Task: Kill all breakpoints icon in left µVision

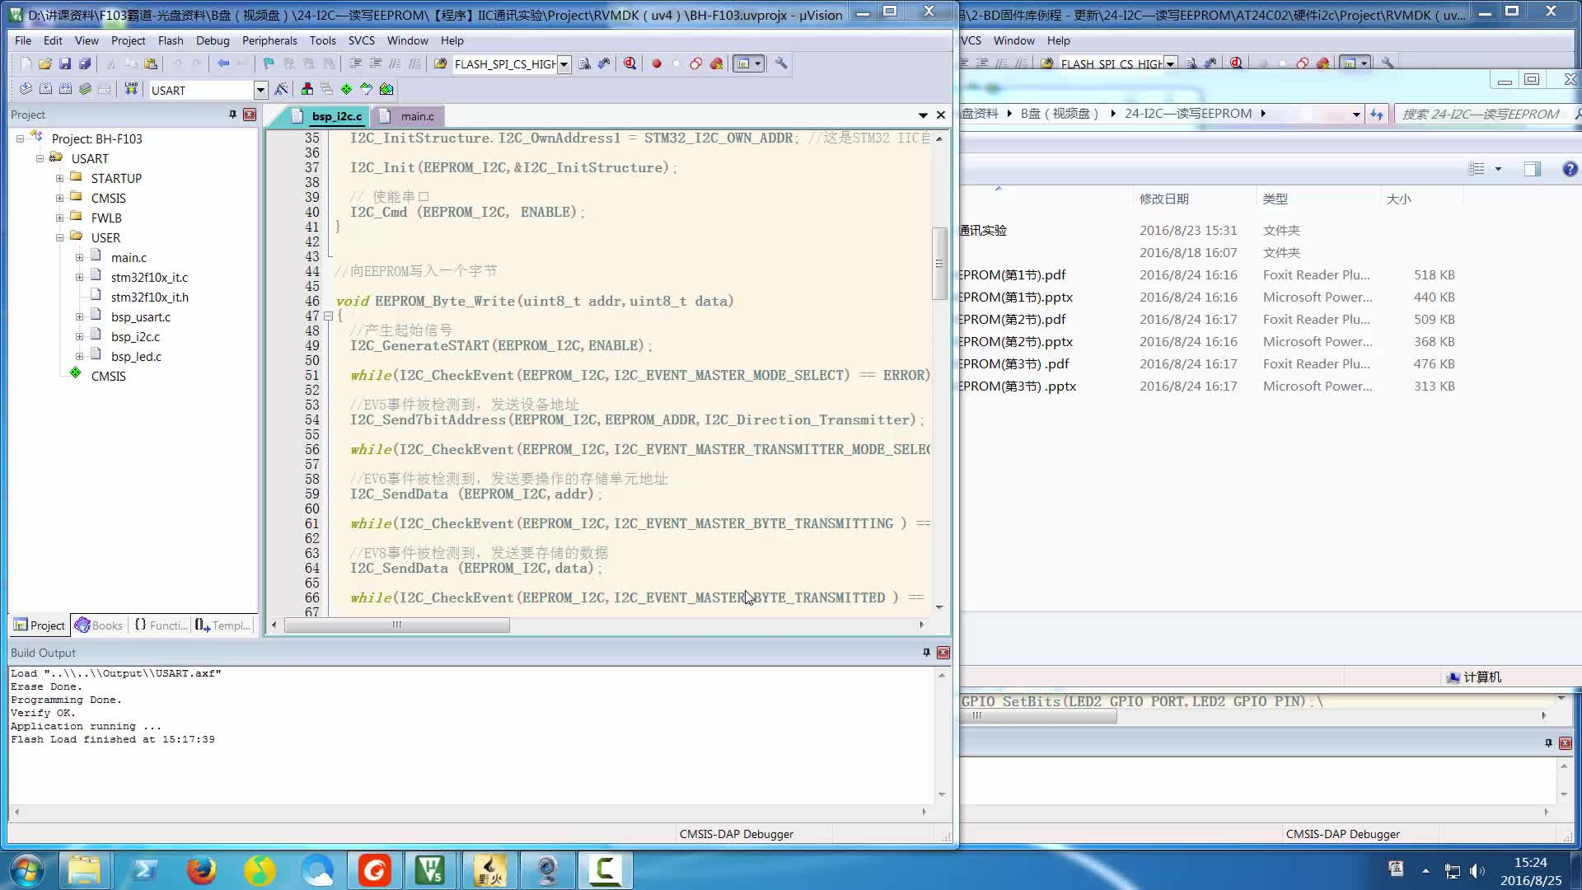Action: [716, 63]
